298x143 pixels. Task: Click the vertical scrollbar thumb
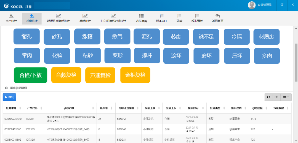296,62
